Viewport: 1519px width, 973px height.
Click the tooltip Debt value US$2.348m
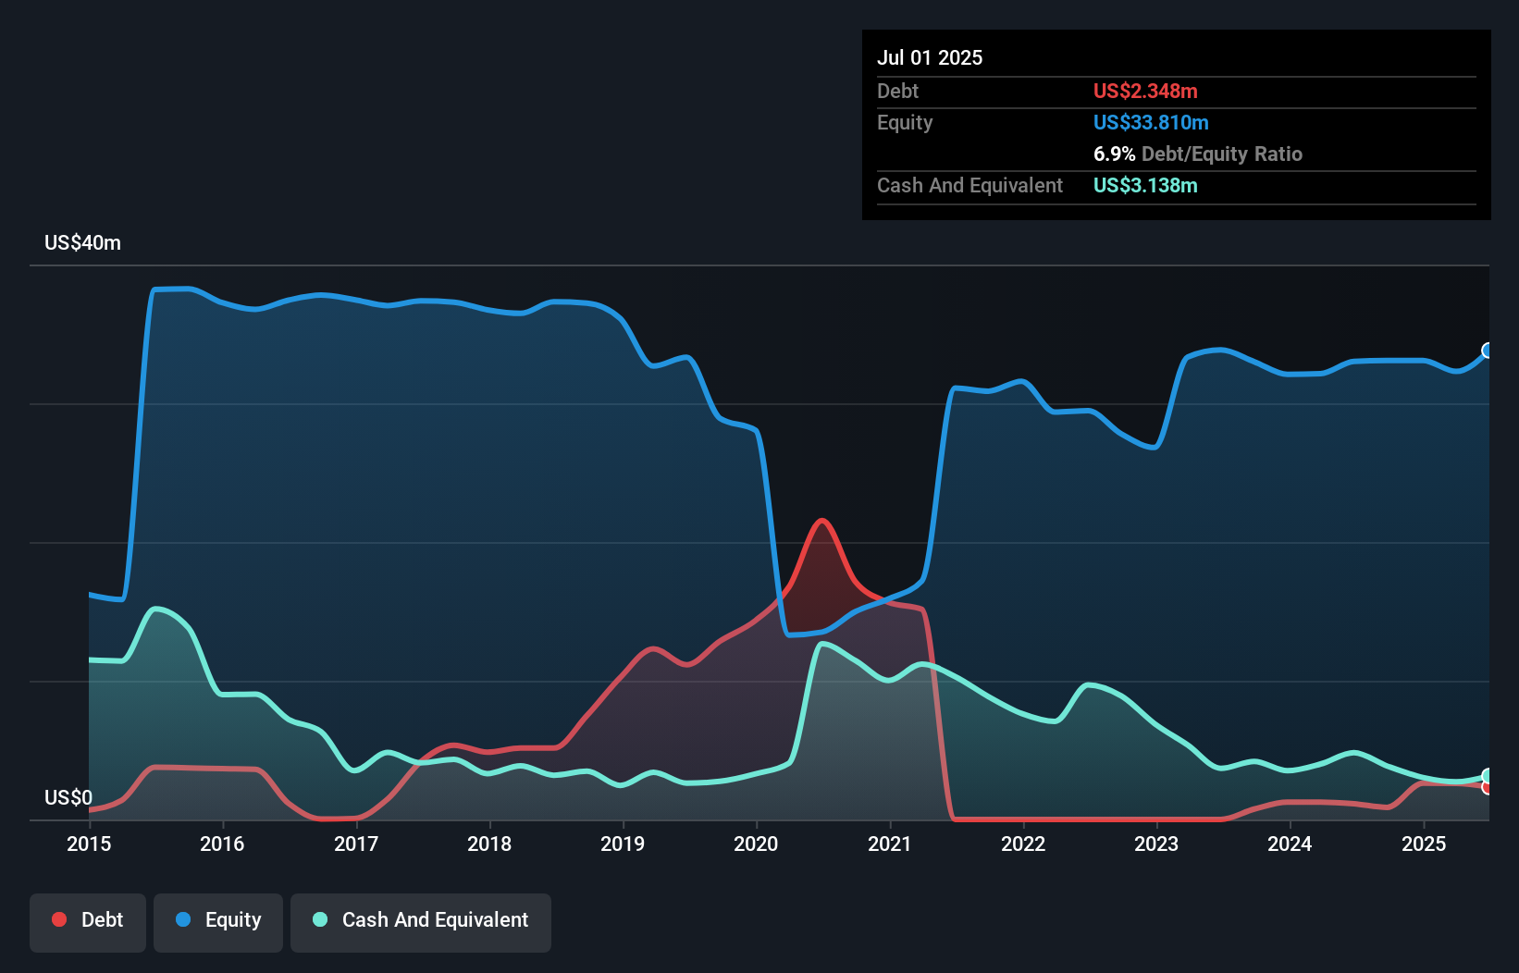[1145, 92]
